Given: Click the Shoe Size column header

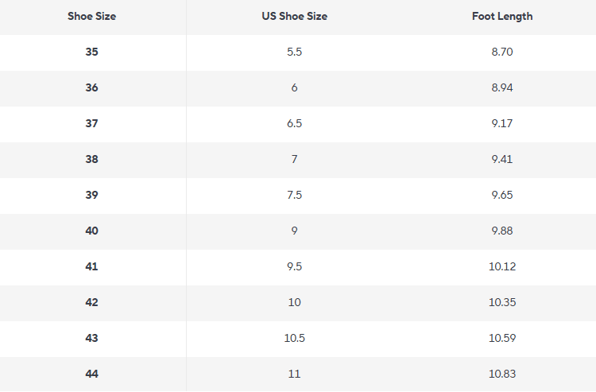Looking at the screenshot, I should click(91, 17).
